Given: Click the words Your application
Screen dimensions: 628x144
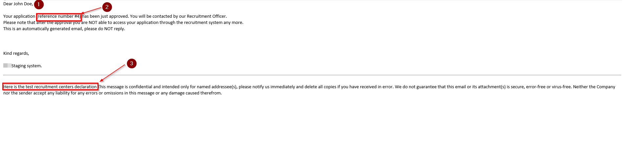Looking at the screenshot, I should (x=19, y=16).
